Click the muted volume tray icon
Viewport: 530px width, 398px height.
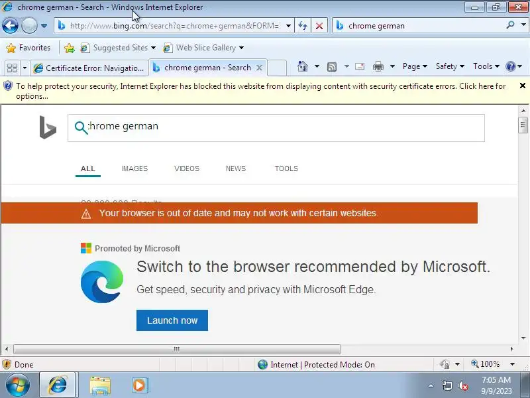[462, 385]
